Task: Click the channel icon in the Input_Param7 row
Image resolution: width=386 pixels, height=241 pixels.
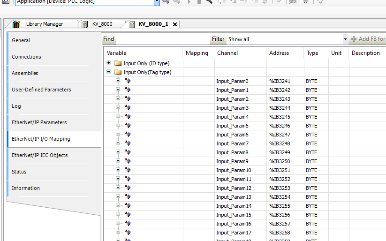Action: click(x=128, y=143)
